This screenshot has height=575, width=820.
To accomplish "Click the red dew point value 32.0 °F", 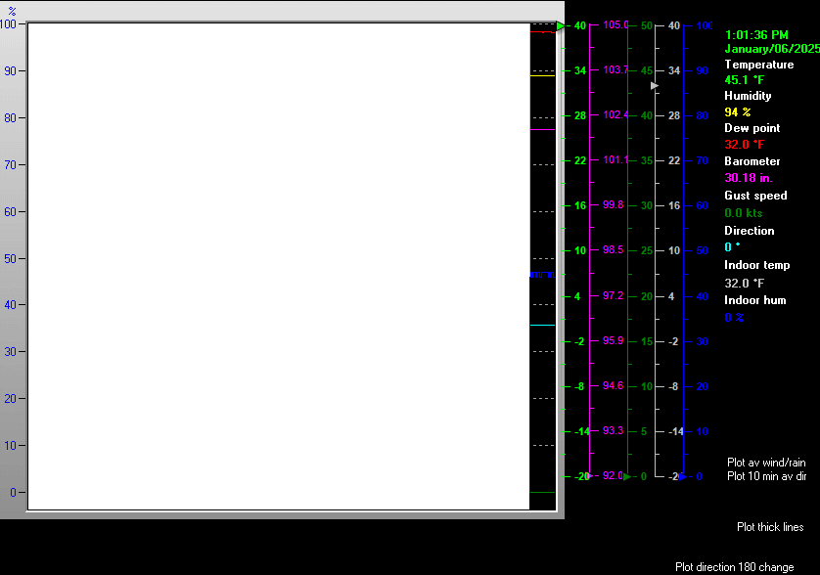I will click(745, 145).
